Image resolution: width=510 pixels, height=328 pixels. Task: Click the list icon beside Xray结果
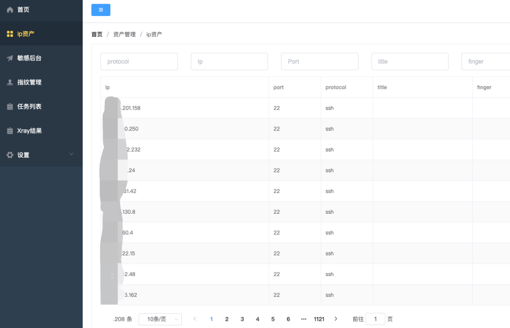point(10,130)
